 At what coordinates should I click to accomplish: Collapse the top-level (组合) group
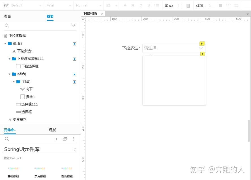tap(5, 43)
